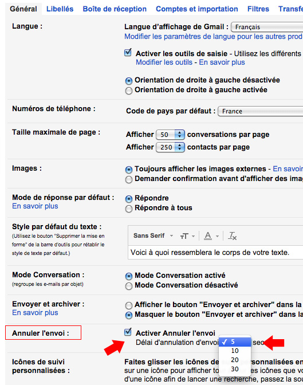Uncheck the Activer Annuler l'envoi checkbox
The image size is (303, 385).
click(x=128, y=332)
